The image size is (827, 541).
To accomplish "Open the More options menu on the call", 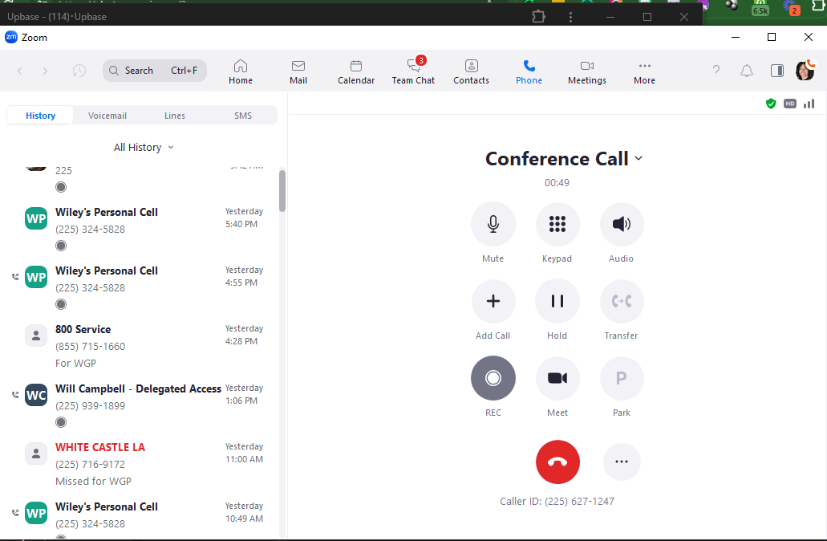I will (x=621, y=462).
